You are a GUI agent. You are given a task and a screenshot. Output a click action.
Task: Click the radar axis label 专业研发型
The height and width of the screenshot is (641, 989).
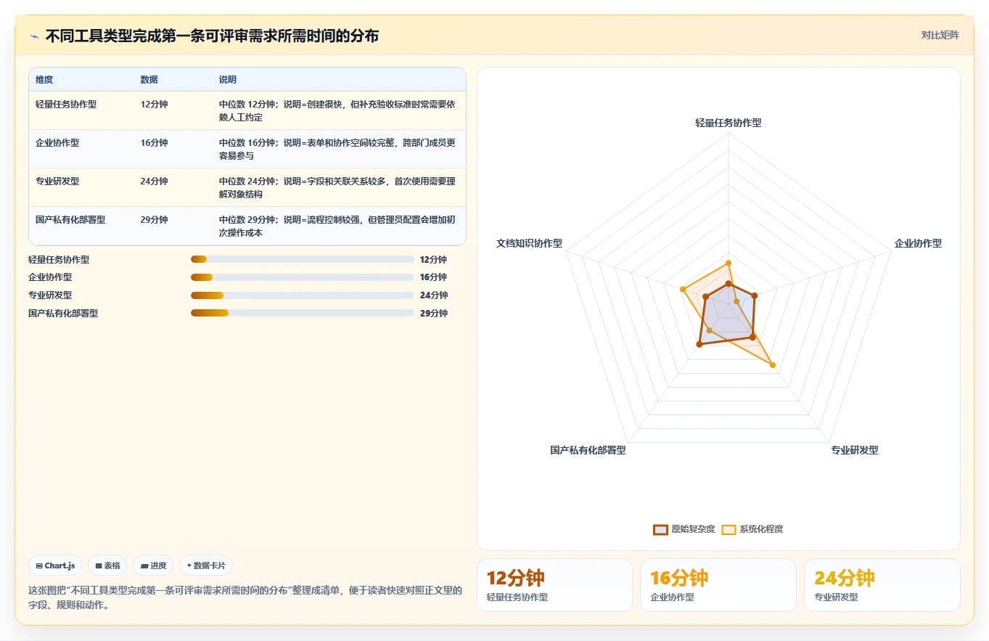pos(855,450)
